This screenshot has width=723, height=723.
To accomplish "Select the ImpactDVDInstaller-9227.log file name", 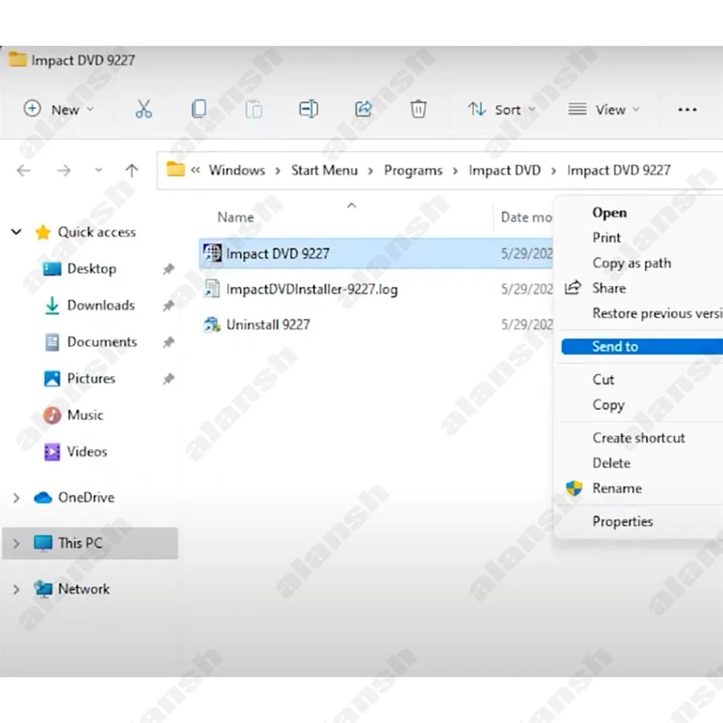I will pyautogui.click(x=312, y=289).
